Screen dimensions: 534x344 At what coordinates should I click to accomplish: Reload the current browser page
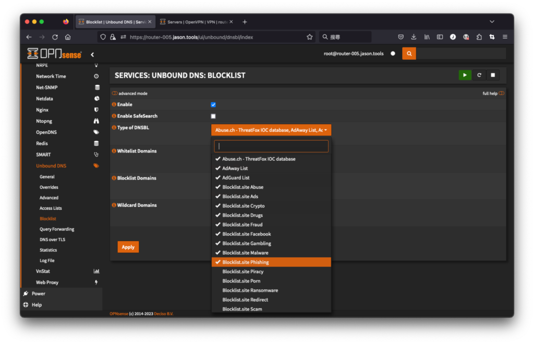(55, 37)
